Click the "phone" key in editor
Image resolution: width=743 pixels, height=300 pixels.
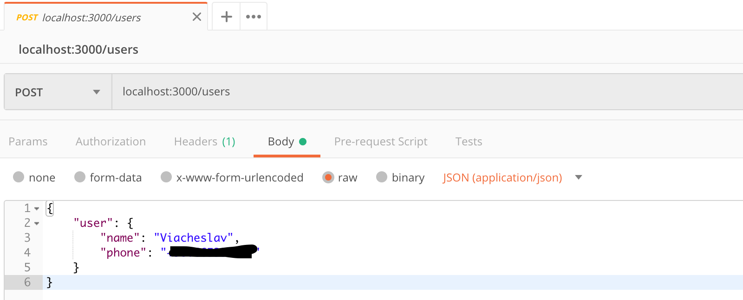click(x=123, y=253)
